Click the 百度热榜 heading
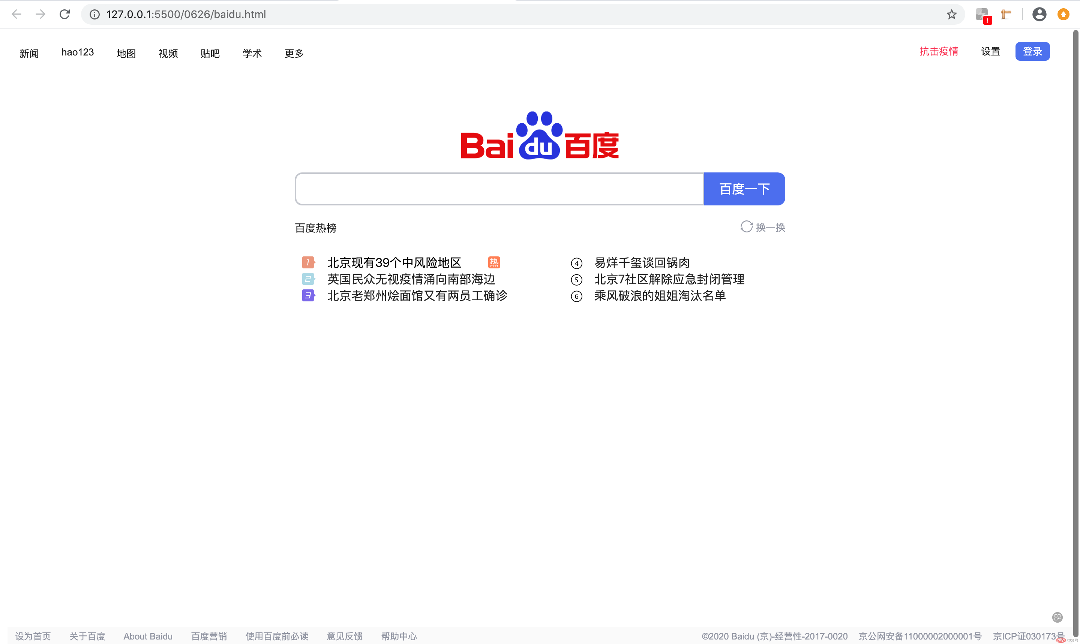Screen dimensions: 1080x644 click(x=316, y=228)
